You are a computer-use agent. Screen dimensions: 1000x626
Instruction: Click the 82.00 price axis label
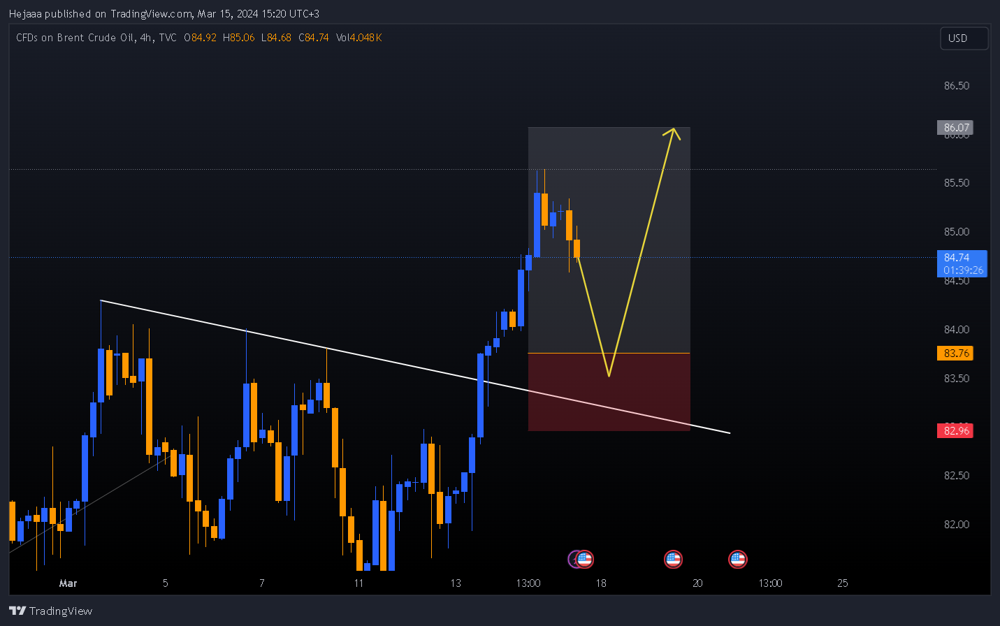[956, 524]
